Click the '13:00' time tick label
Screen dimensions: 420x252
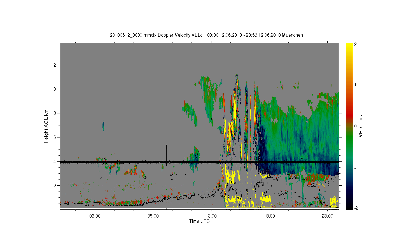click(x=211, y=216)
